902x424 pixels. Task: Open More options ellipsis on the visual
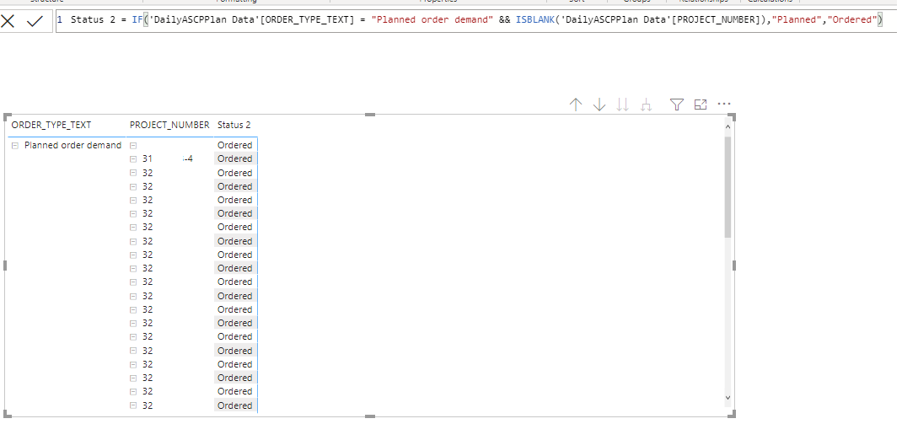coord(724,105)
